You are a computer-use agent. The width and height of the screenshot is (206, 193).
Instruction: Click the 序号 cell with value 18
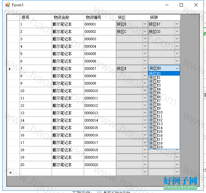coord(36,150)
